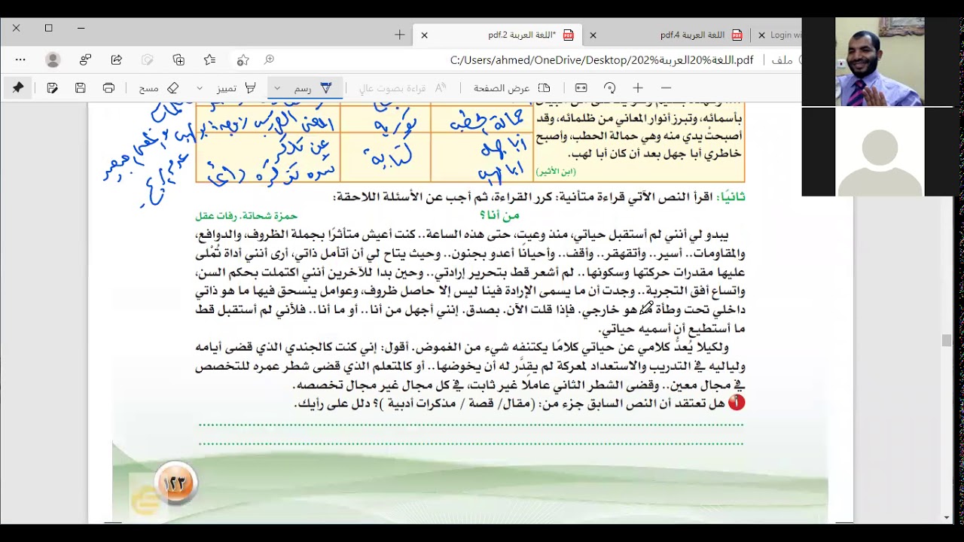Close the Login tab
The image size is (964, 542).
pos(761,35)
